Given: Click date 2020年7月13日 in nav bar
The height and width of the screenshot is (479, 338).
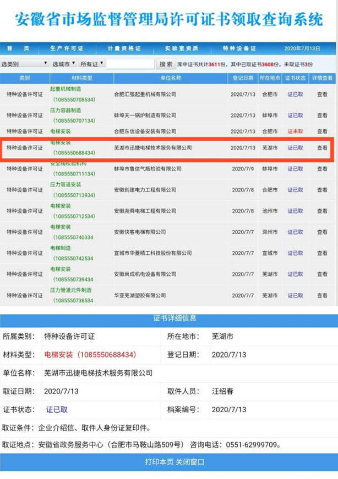Looking at the screenshot, I should point(302,48).
